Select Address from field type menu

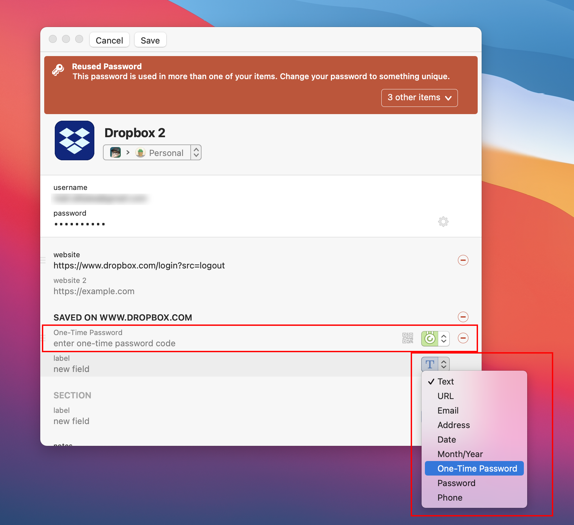click(x=474, y=425)
